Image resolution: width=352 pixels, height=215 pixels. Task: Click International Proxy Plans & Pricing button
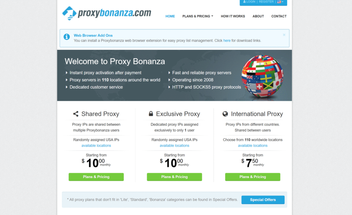coord(253,177)
